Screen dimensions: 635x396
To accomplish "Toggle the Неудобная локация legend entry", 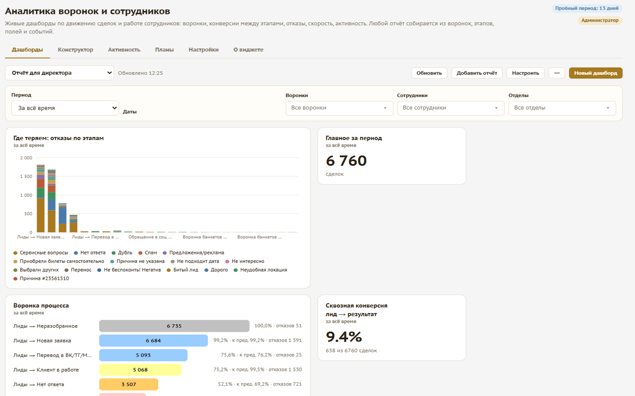I will (260, 270).
